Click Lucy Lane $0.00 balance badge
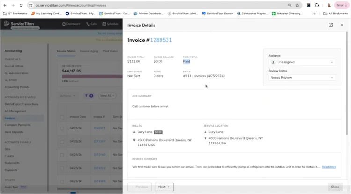This screenshot has height=194, width=351. 158,132
